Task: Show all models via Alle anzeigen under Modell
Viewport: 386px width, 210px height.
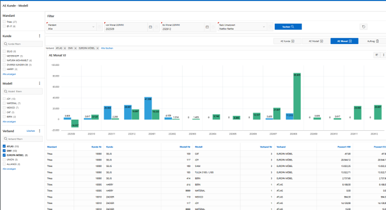Action: tap(9, 122)
